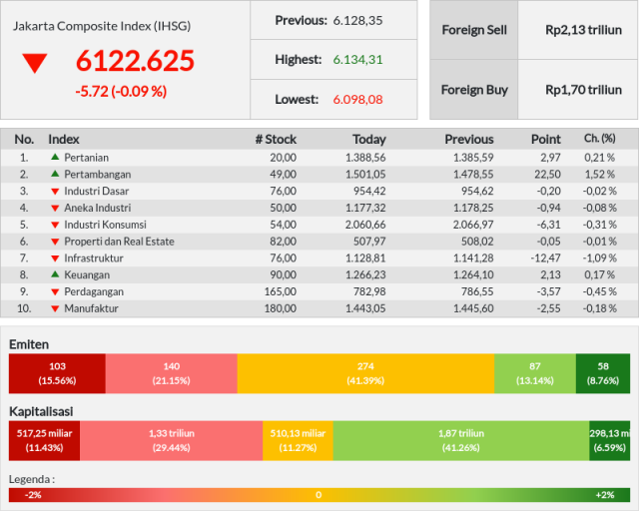The width and height of the screenshot is (639, 511).
Task: Click the Point column header
Action: tap(546, 140)
